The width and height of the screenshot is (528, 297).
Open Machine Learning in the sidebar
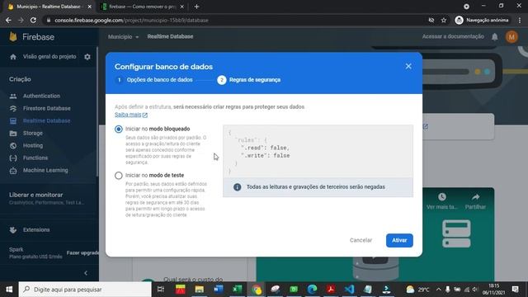45,171
